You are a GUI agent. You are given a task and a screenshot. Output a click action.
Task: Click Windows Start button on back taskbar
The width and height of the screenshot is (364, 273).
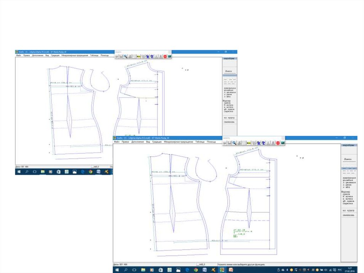(19, 172)
